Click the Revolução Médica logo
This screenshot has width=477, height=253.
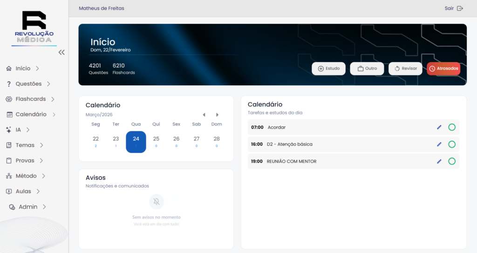pyautogui.click(x=34, y=28)
